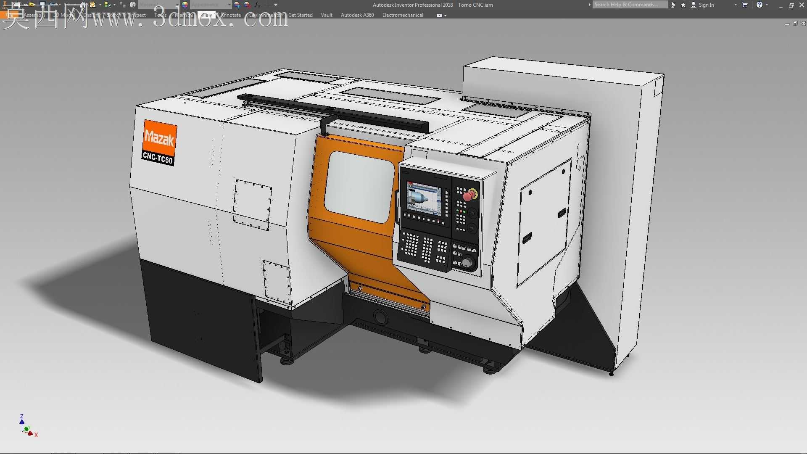Select the Vault ribbon tab
The height and width of the screenshot is (454, 807).
[327, 15]
